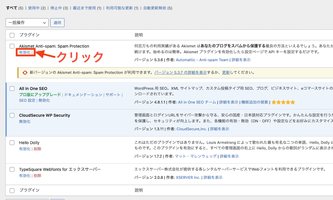
Task: Check the Akismet Anti-spam plugin checkbox
Action: pos(12,46)
